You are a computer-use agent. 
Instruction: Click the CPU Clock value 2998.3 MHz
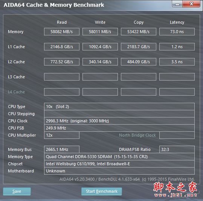pyautogui.click(x=119, y=121)
